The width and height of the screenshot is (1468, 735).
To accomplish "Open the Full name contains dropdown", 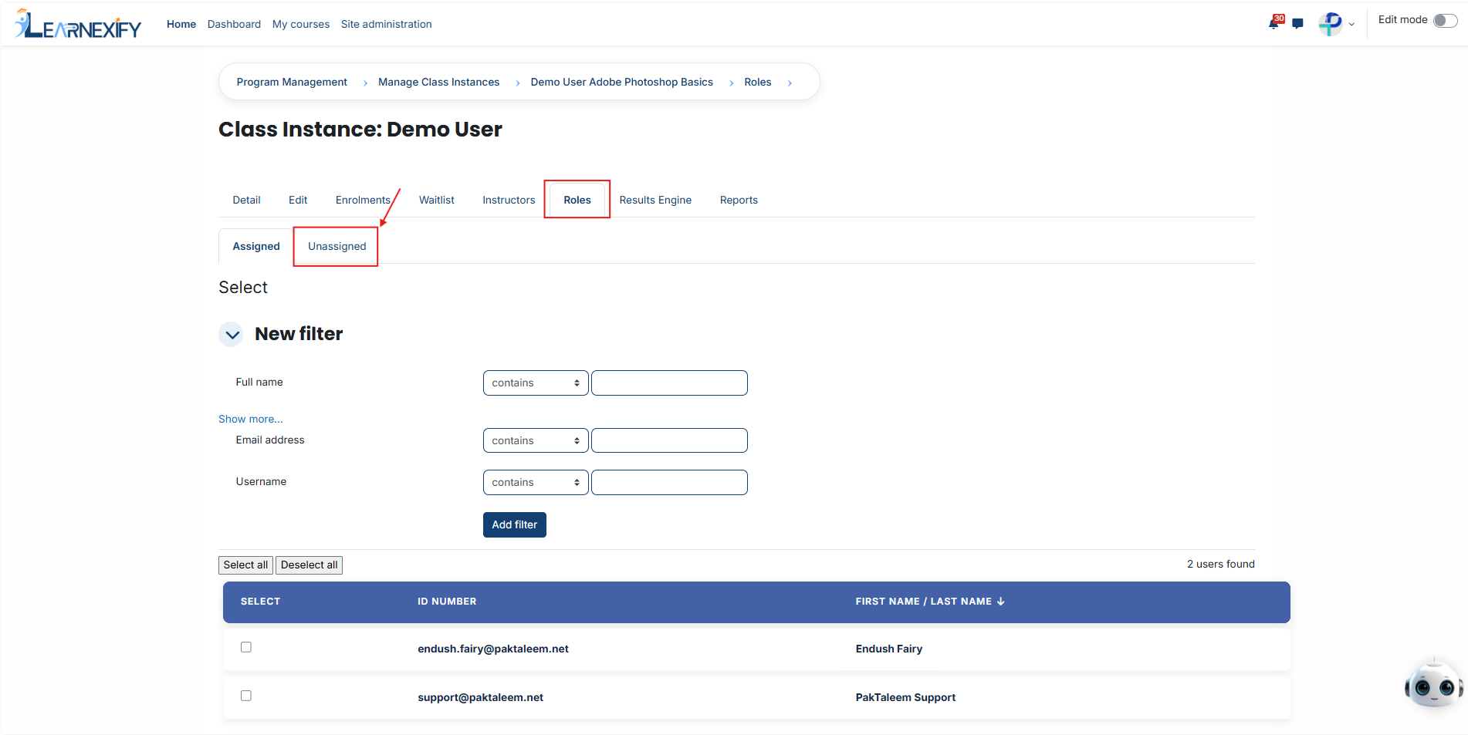I will point(536,383).
